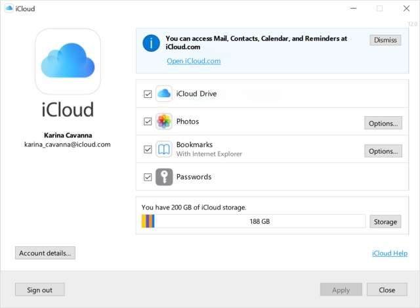Viewport: 420px width, 308px height.
Task: Click the Passwords key icon
Action: click(x=163, y=177)
